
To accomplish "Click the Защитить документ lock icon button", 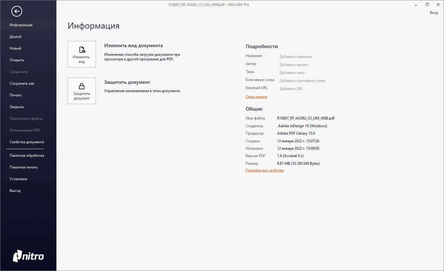I will click(x=82, y=91).
